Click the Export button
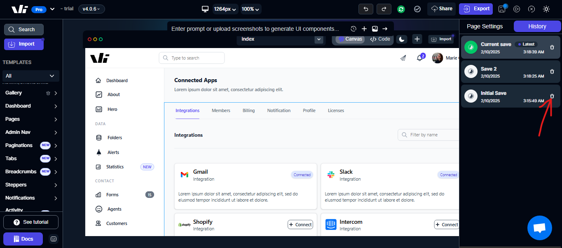This screenshot has height=248, width=562. click(475, 9)
